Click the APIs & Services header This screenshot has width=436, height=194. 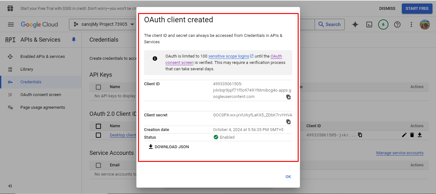pyautogui.click(x=40, y=40)
